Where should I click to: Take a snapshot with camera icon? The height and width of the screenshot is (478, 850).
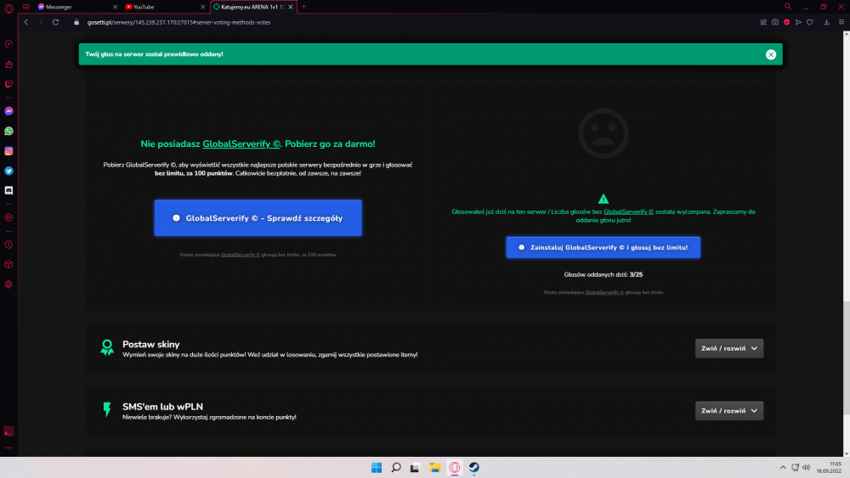click(x=775, y=22)
